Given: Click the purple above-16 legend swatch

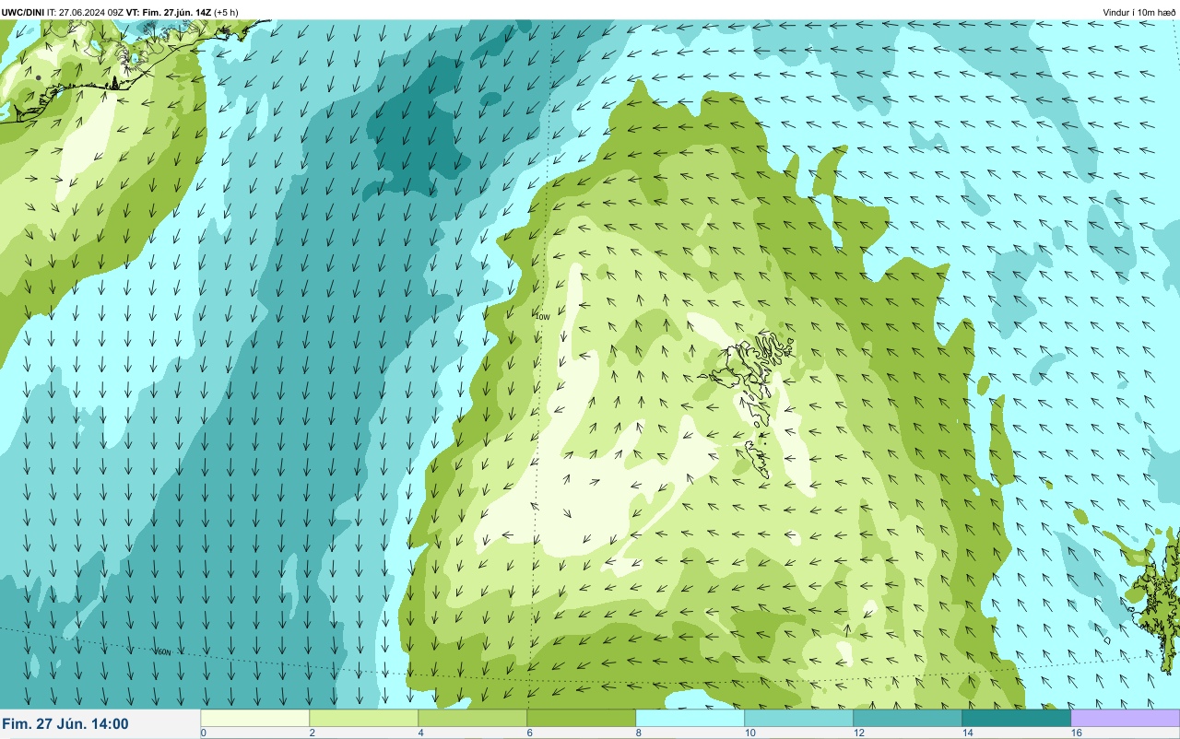Looking at the screenshot, I should (1125, 718).
